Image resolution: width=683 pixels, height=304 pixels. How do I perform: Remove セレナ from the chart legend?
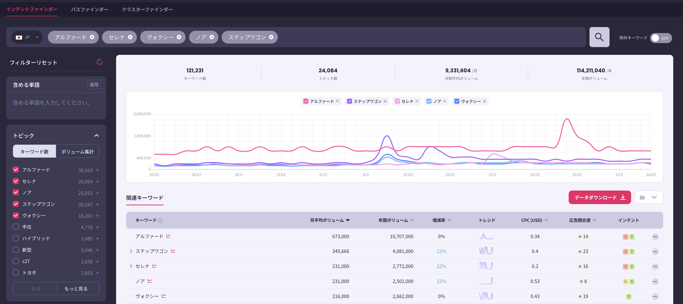[x=417, y=101]
